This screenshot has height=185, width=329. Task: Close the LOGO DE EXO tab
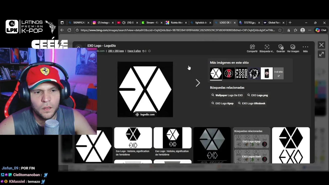(235, 23)
